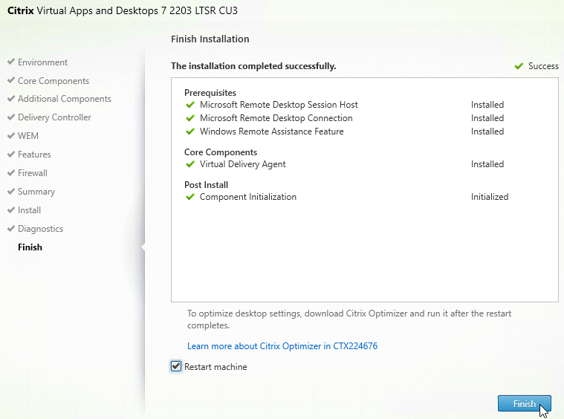Click the Summary step checkmark icon
This screenshot has height=419, width=564.
11,191
